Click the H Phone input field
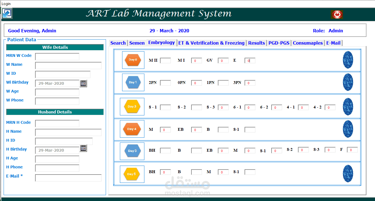This screenshot has width=375, height=201. (x=57, y=168)
